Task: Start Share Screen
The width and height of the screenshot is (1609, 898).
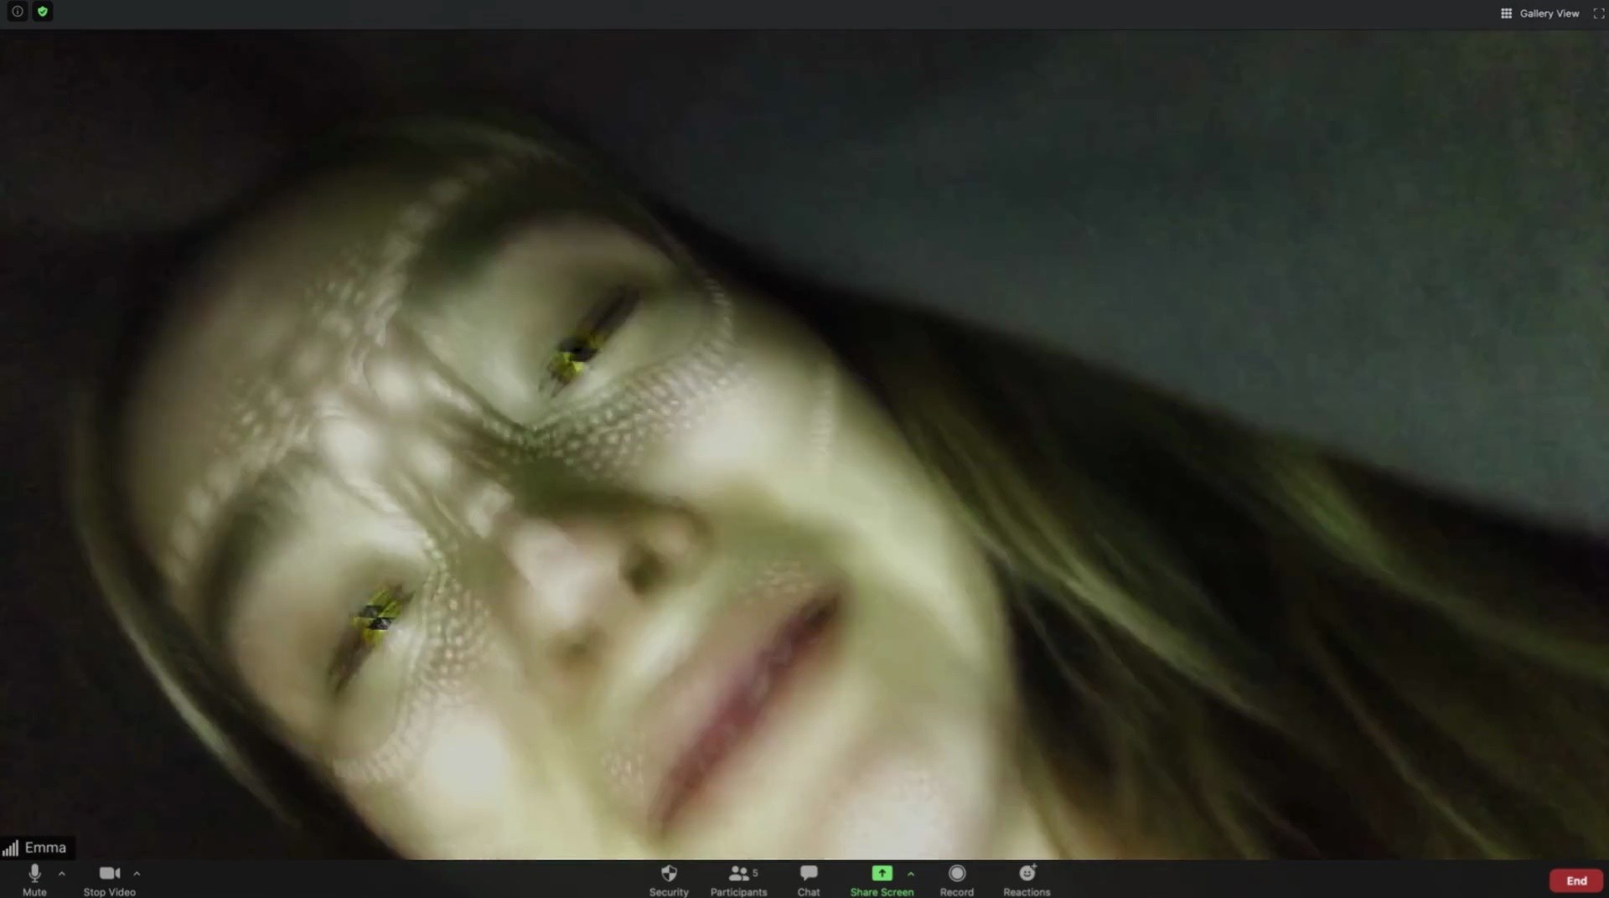Action: pos(882,880)
